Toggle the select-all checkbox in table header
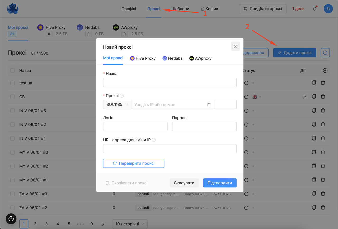338x229 pixels. (x=12, y=71)
